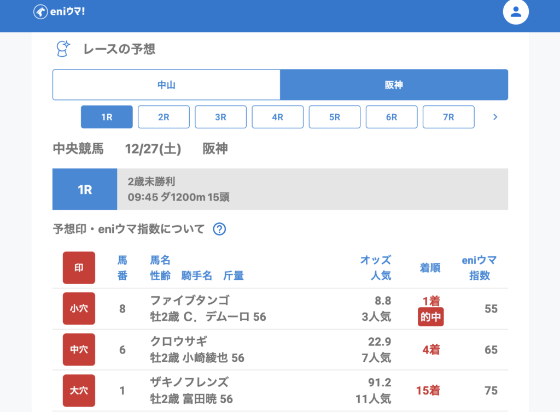Click the race prediction header icon
This screenshot has width=560, height=412.
click(x=63, y=49)
